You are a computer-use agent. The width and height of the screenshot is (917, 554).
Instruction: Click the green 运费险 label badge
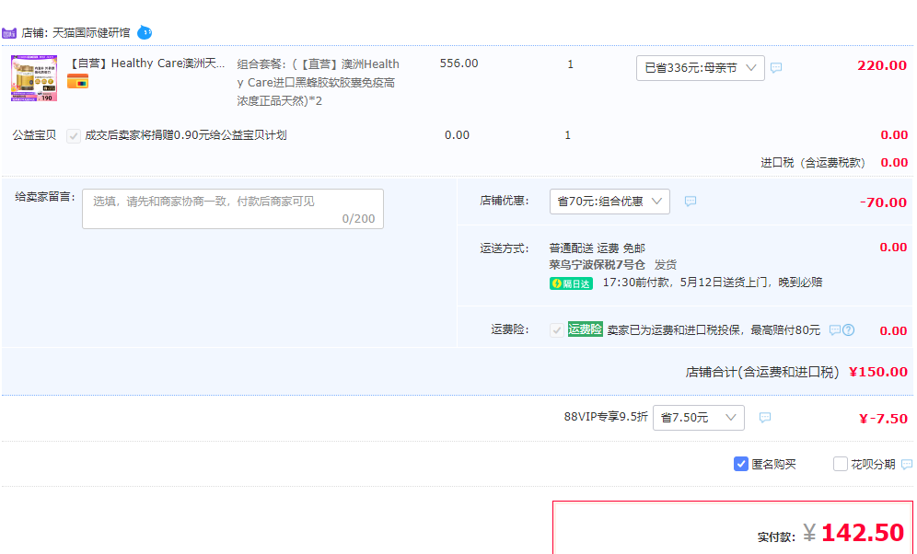[585, 329]
